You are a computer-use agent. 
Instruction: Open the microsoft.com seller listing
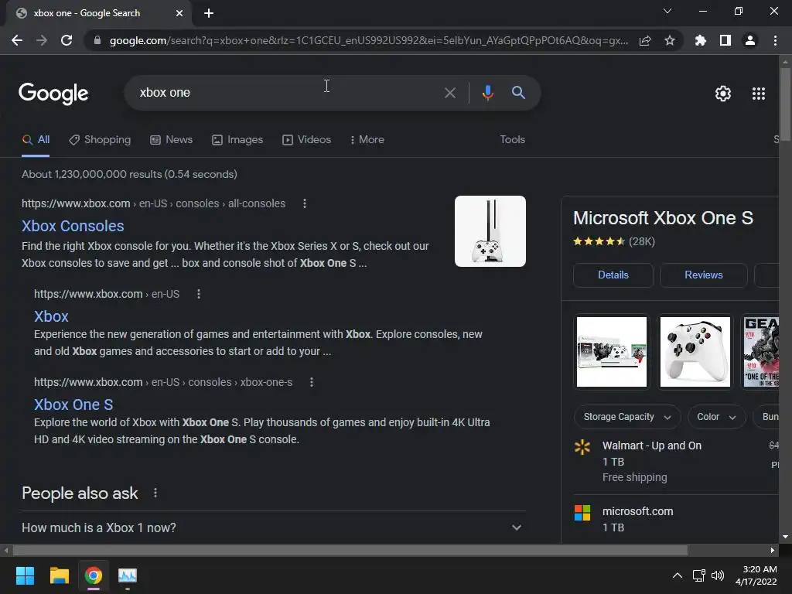click(637, 512)
